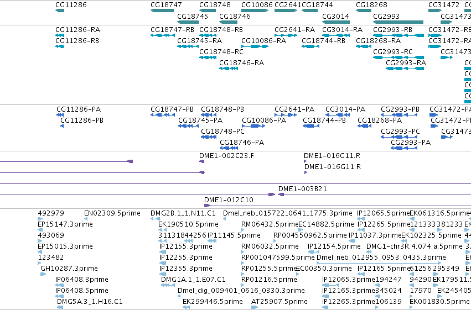Viewport: 471px width, 310px height.
Task: Open protein label CG2993-PB
Action: click(x=400, y=109)
